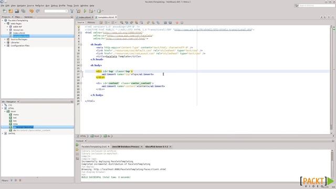The height and width of the screenshot is (189, 336).
Task: Run the project with green play icon
Action: pyautogui.click(x=85, y=11)
